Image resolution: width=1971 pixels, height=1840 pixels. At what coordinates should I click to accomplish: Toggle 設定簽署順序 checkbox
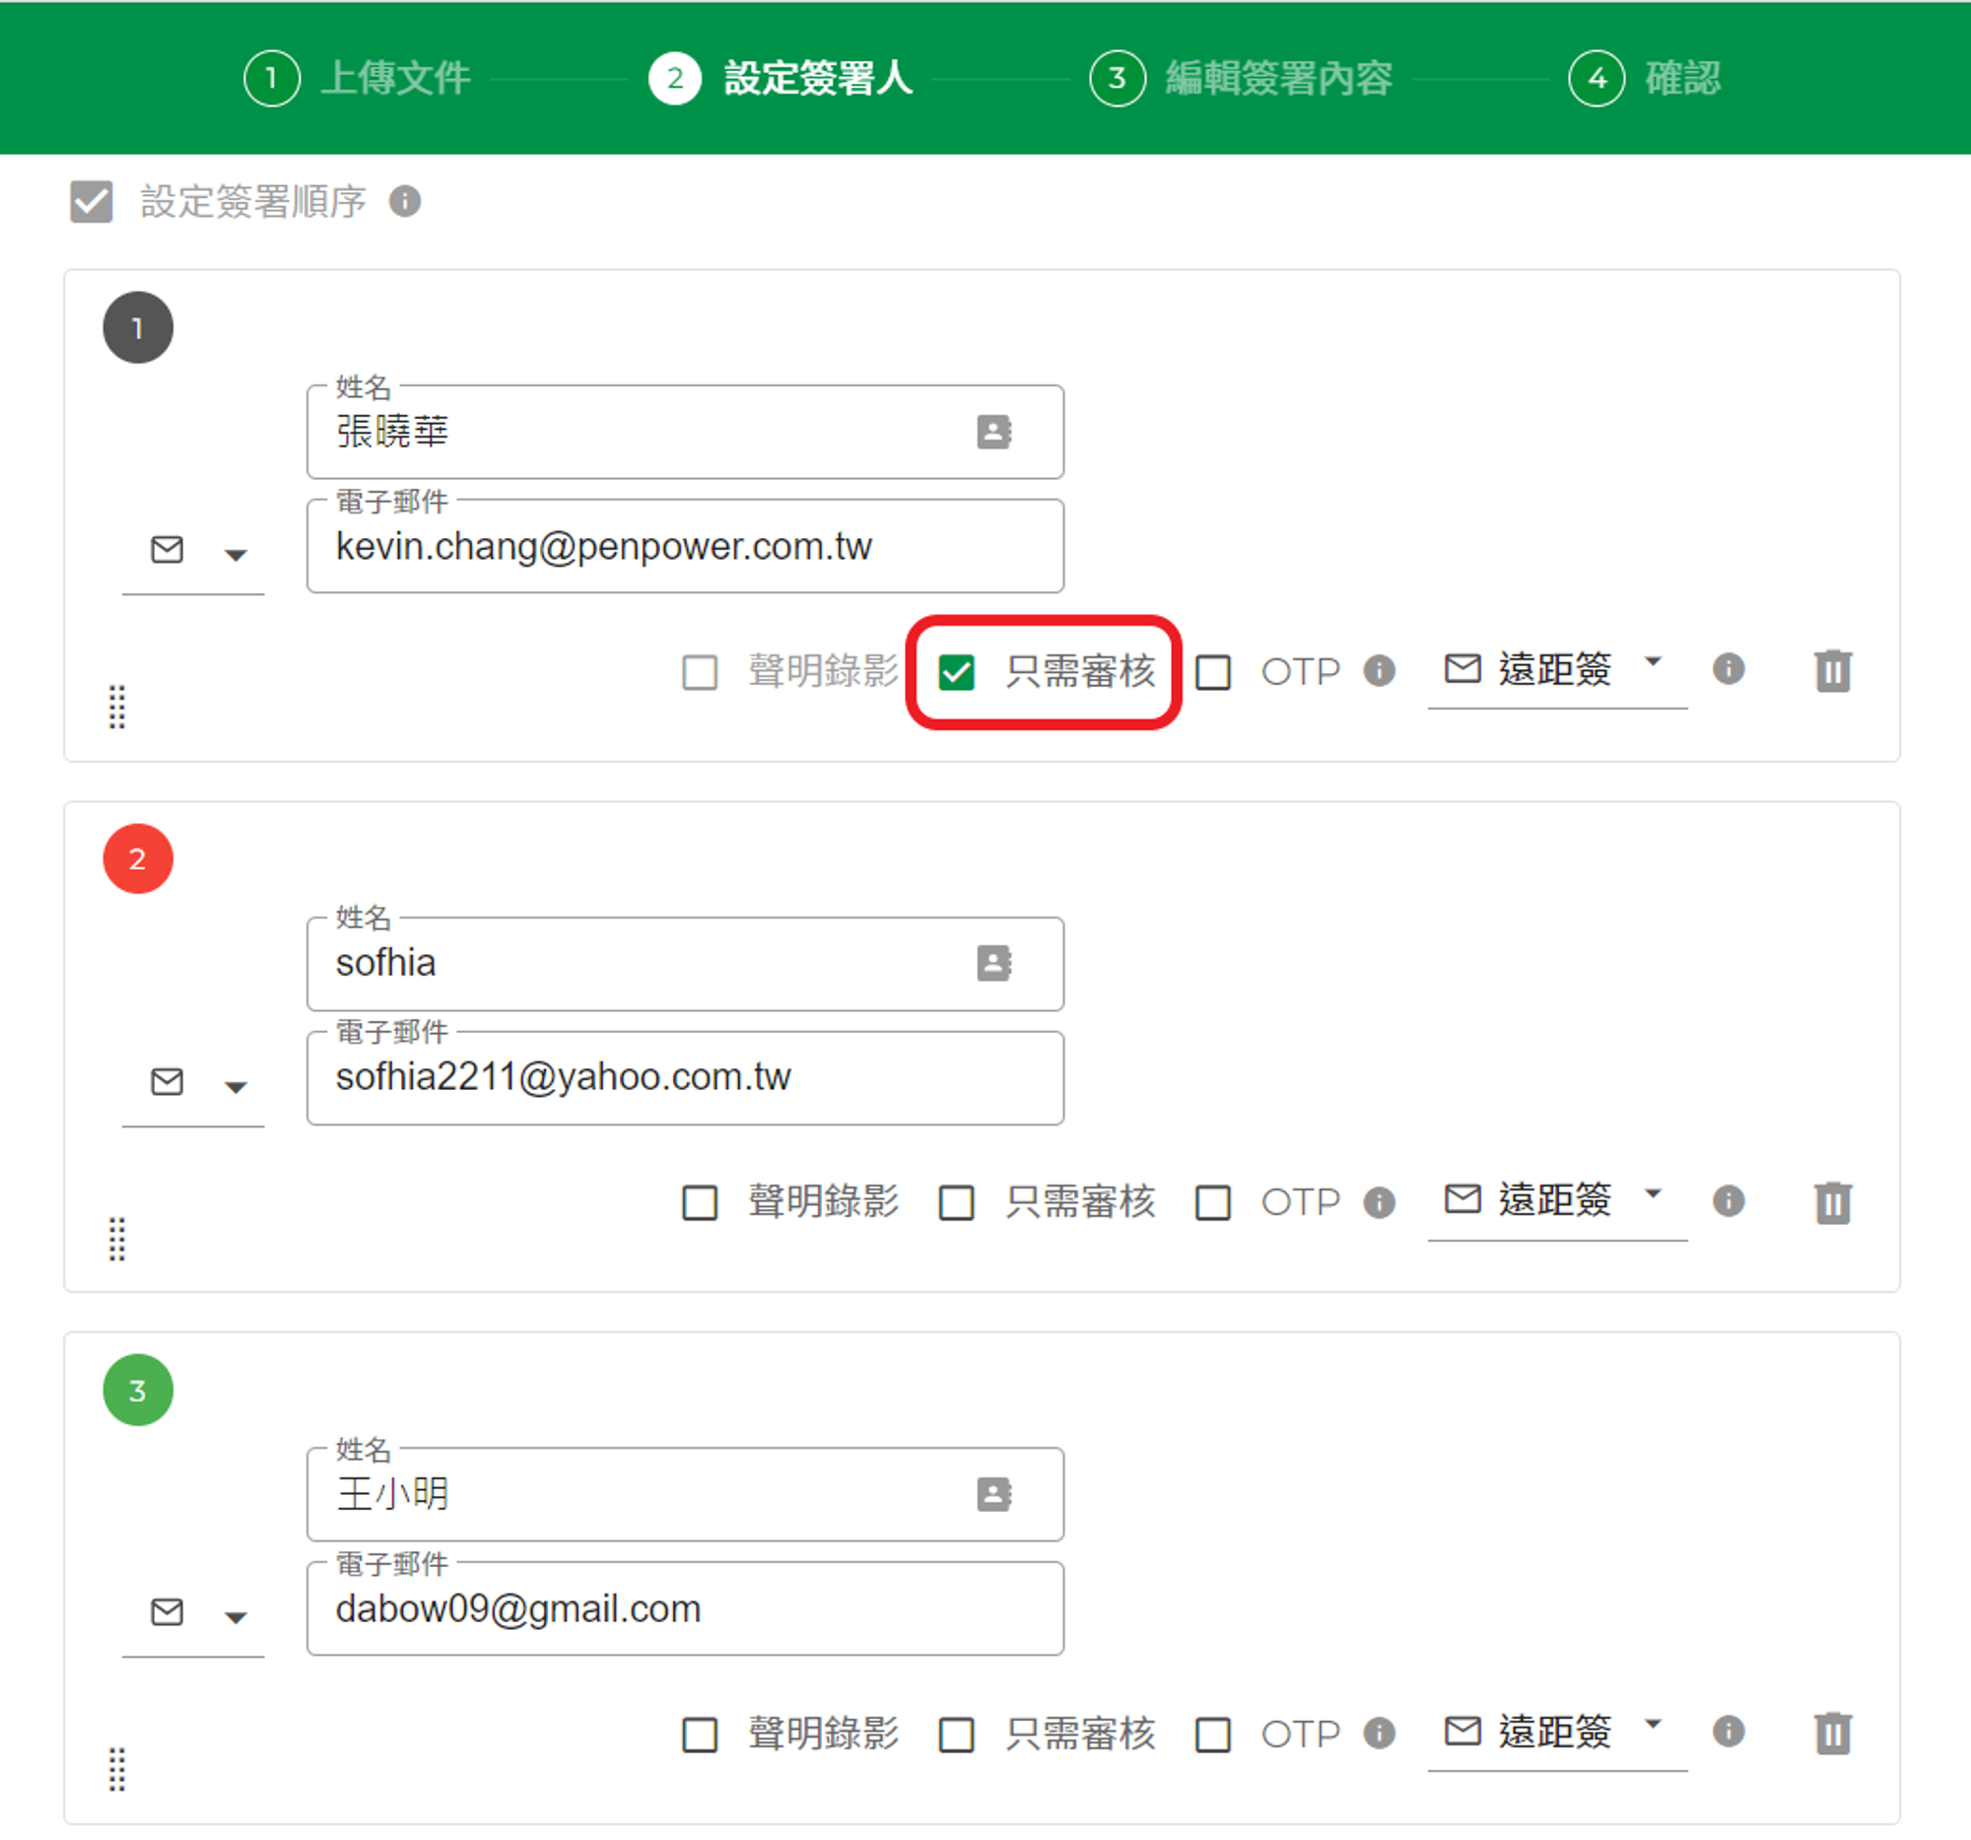(92, 201)
